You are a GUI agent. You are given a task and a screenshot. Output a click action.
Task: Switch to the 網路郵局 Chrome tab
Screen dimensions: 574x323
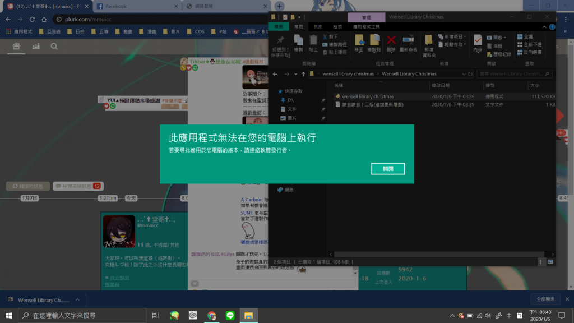pyautogui.click(x=225, y=6)
